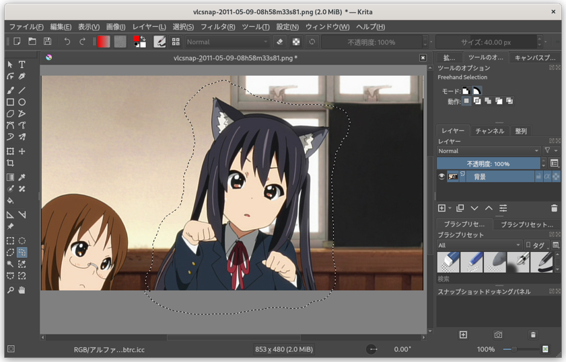Open layer properties sliders button
The image size is (566, 362).
coord(503,208)
